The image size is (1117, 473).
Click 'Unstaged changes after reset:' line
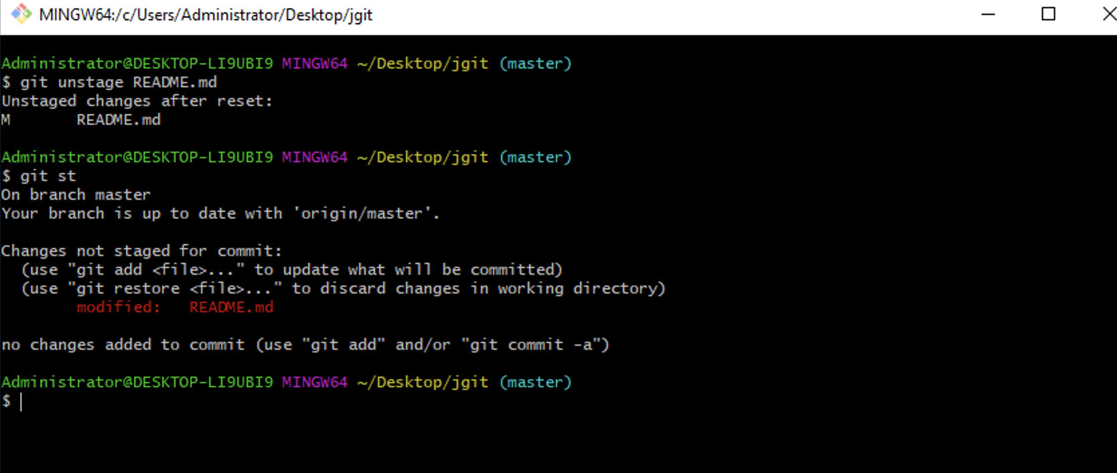(137, 101)
